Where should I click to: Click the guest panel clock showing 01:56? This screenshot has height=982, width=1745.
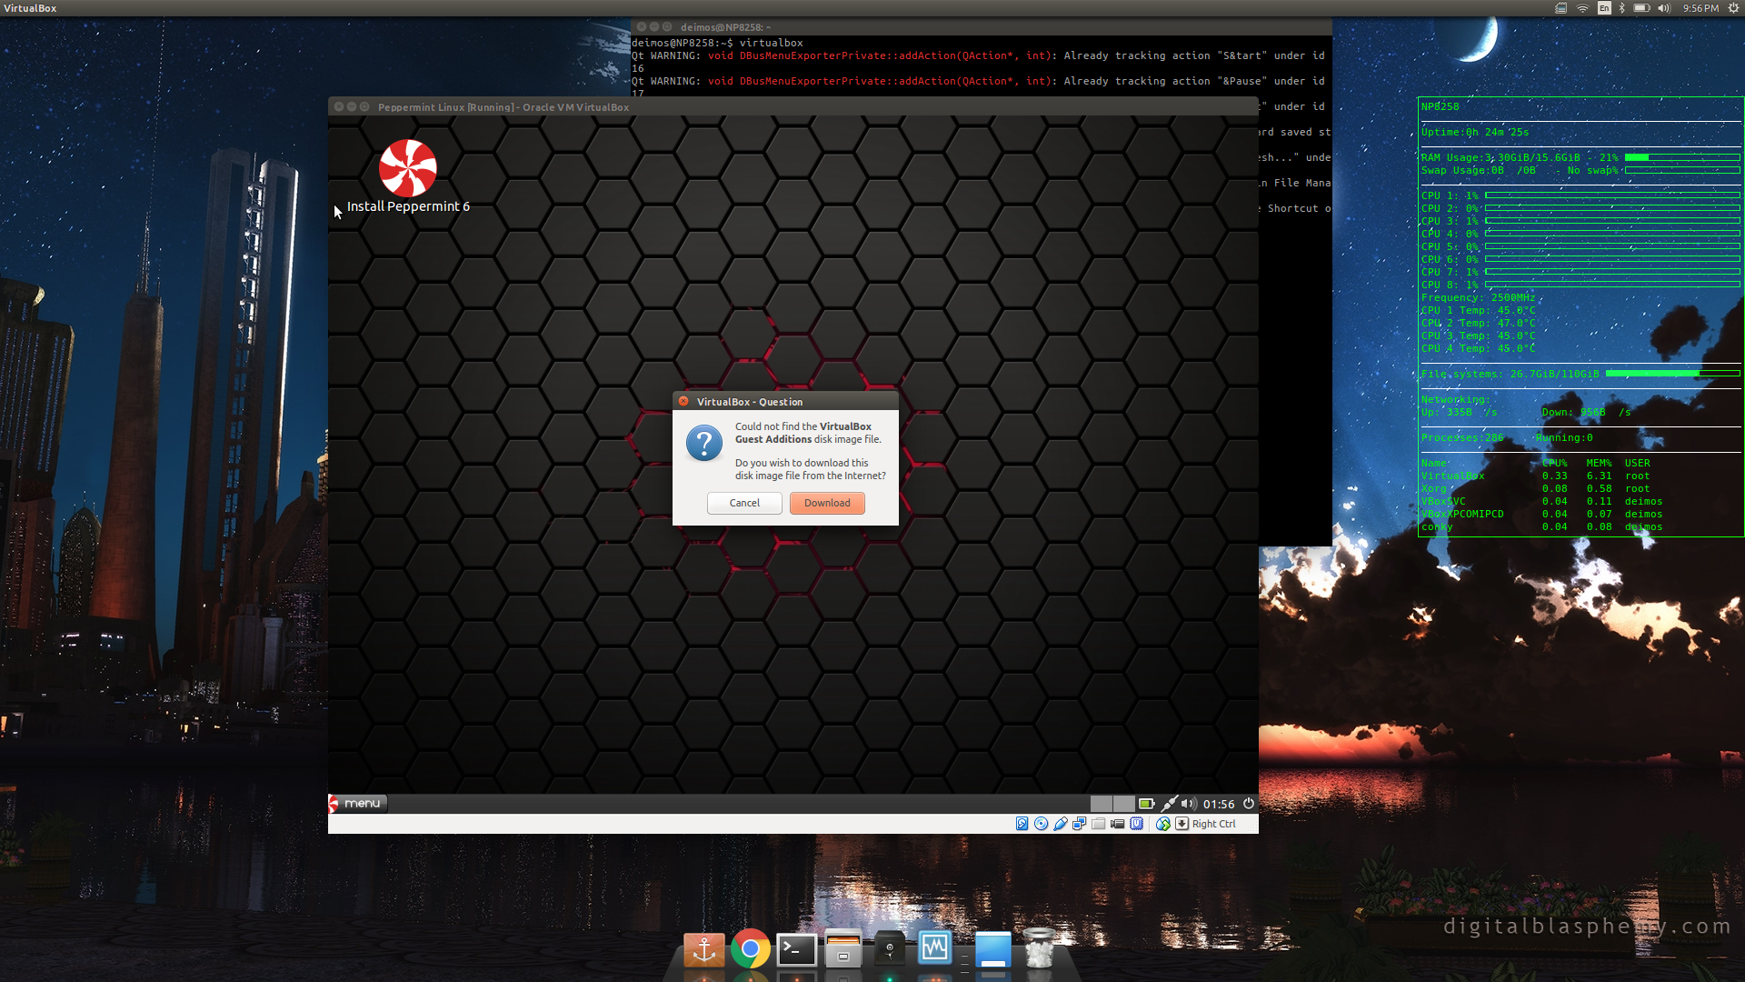coord(1219,804)
